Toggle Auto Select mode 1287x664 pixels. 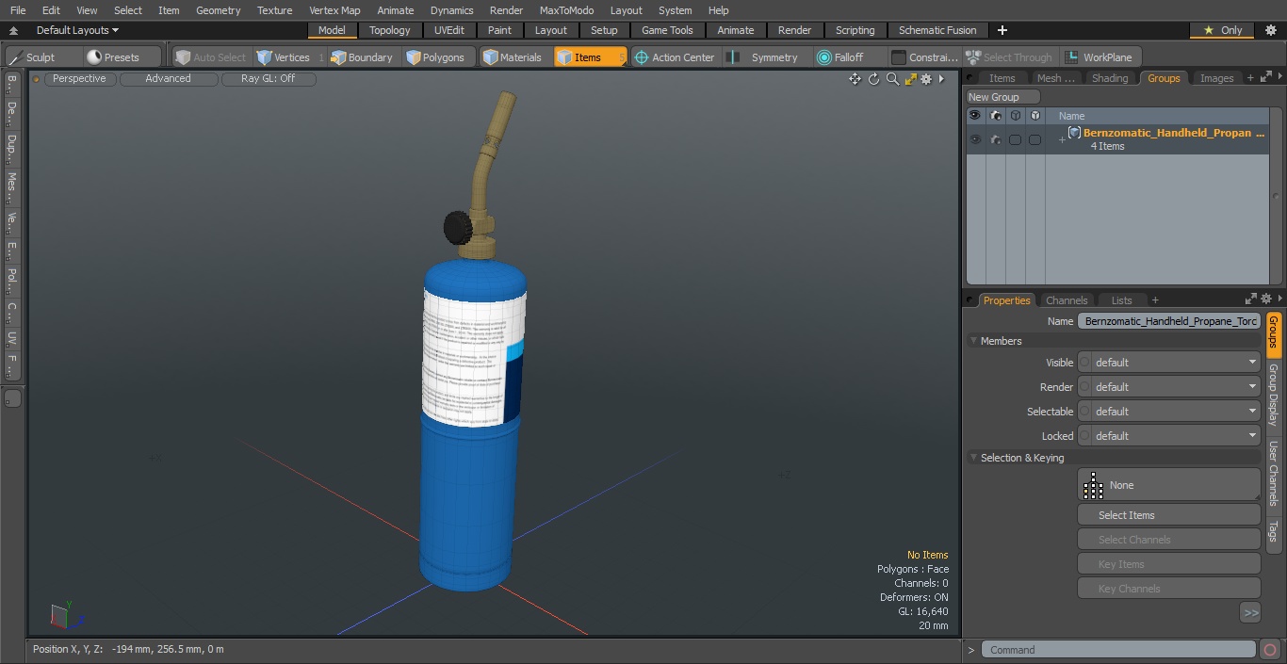point(211,57)
